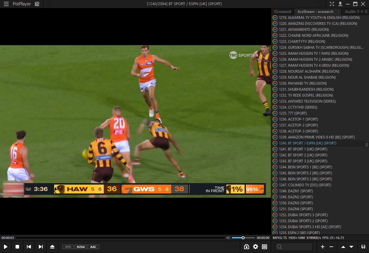Click the stream icon beside 1230. PAYVAND TV
The width and height of the screenshot is (369, 253).
[275, 83]
